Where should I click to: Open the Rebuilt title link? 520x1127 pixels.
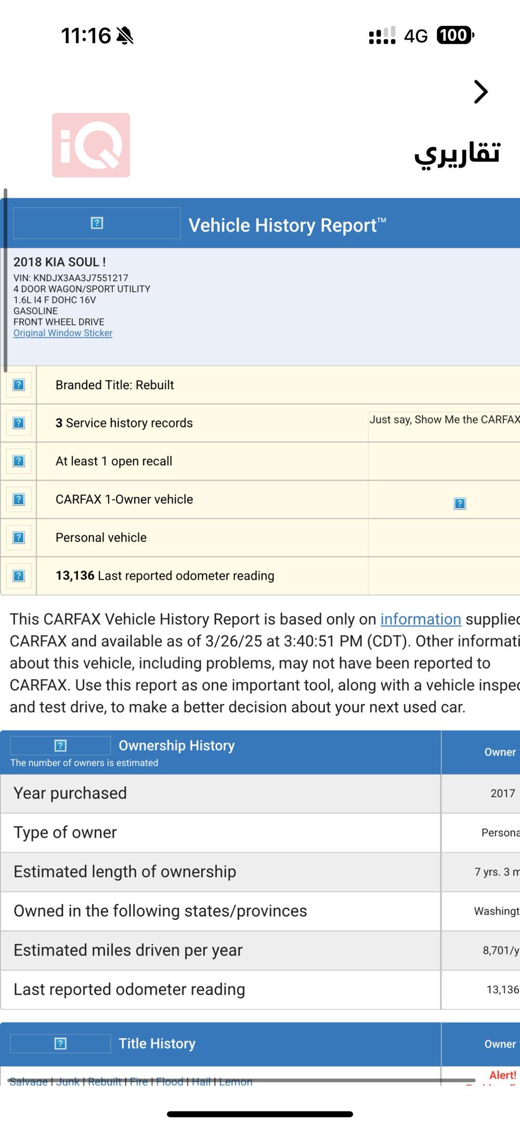[x=105, y=1082]
